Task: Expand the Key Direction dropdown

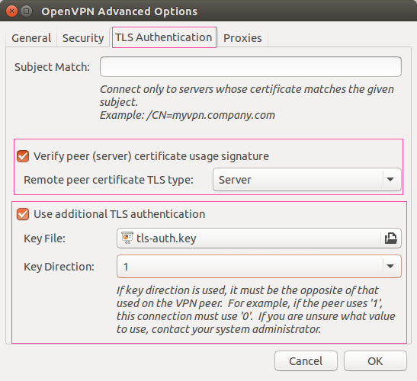Action: tap(259, 267)
